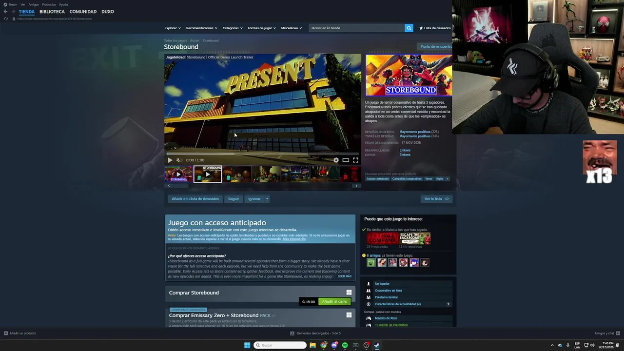Expand the 'Formas de jugar' dropdown menu
The height and width of the screenshot is (351, 624).
[x=261, y=28]
